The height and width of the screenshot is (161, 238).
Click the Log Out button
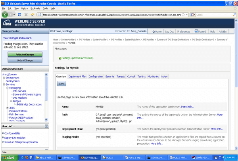[x=169, y=31]
